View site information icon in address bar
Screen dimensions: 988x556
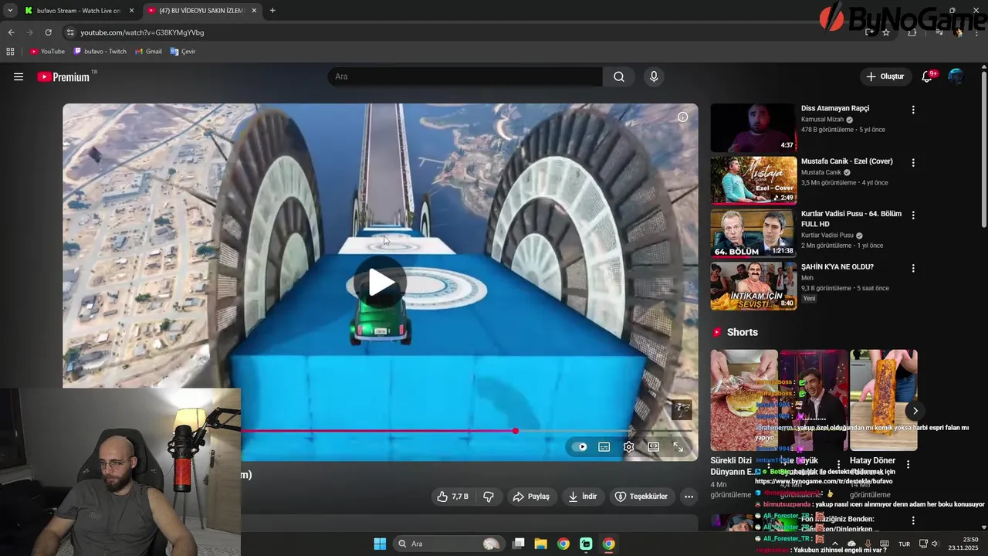pyautogui.click(x=70, y=32)
